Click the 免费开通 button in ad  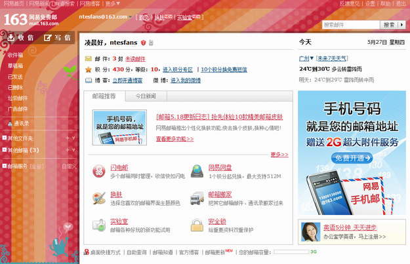tap(352, 158)
